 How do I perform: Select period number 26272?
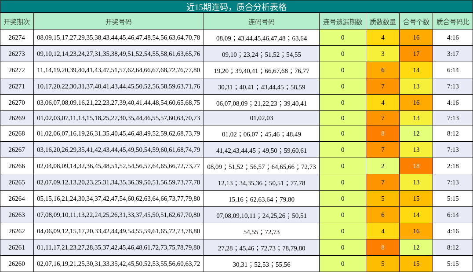(17, 70)
